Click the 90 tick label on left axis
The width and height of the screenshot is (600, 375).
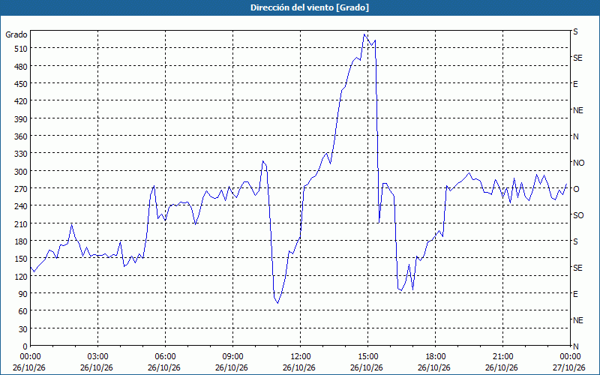(x=22, y=294)
